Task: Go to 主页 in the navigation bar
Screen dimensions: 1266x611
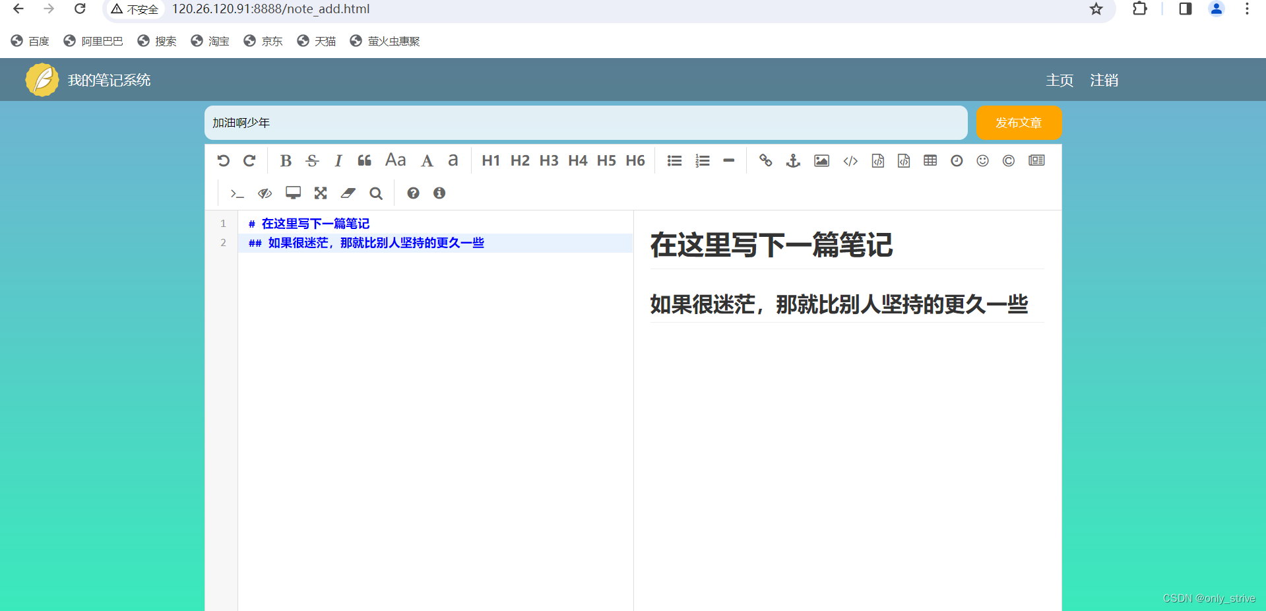Action: coord(1060,80)
